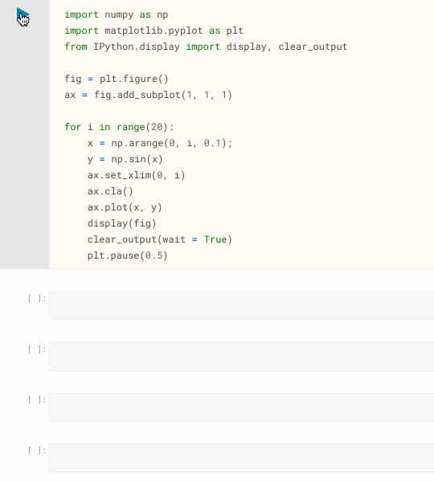The image size is (434, 482).
Task: Focus the third empty code cell
Action: pyautogui.click(x=241, y=407)
